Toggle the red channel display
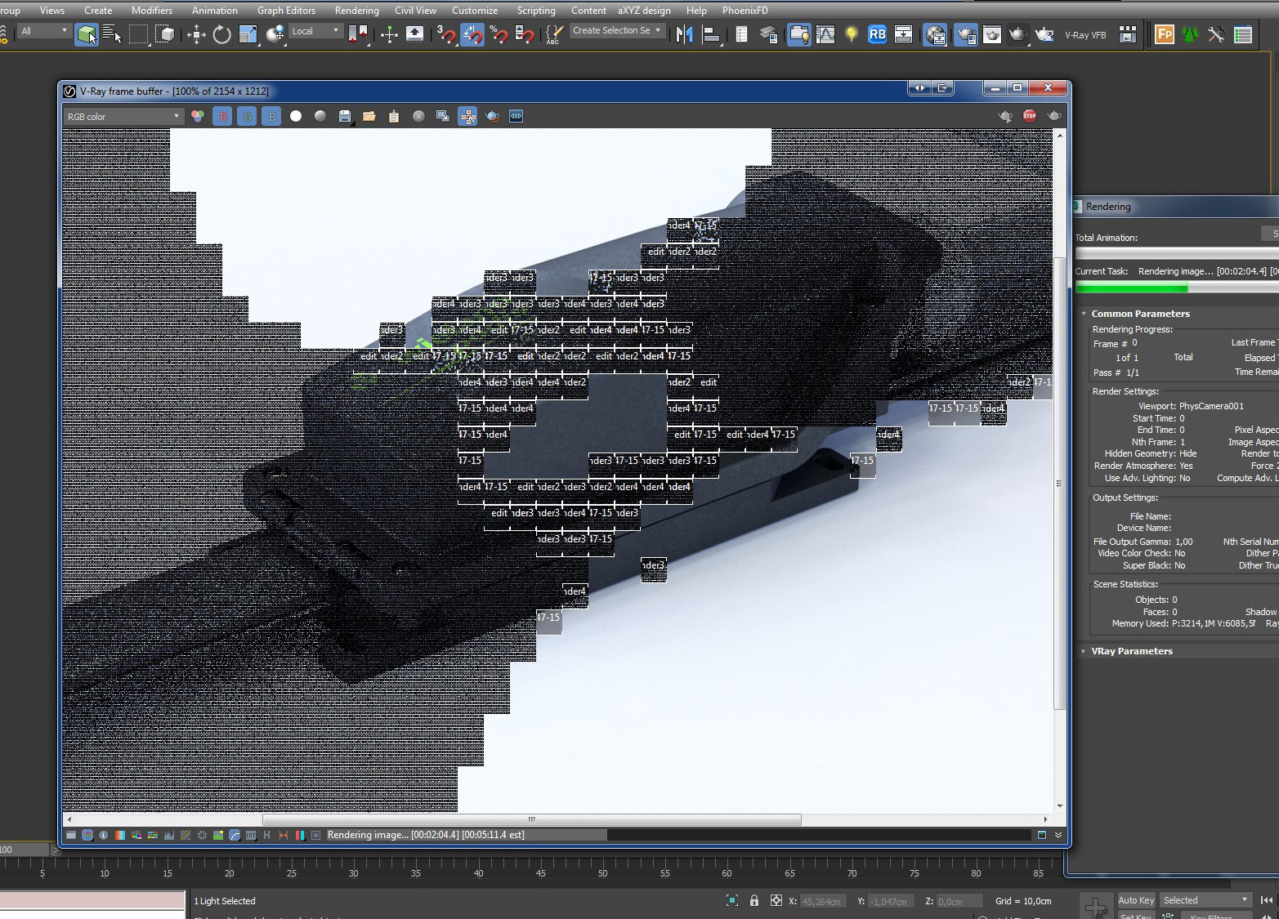 pos(223,116)
